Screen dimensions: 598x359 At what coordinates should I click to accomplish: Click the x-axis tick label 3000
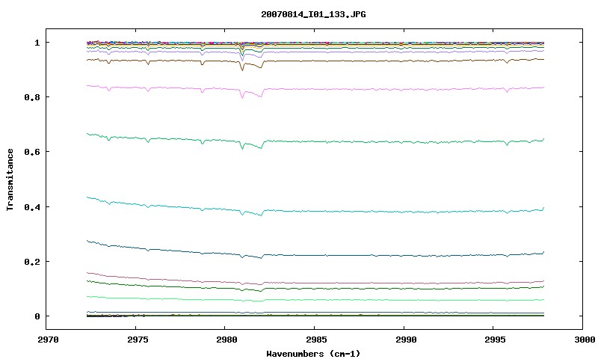pos(585,340)
